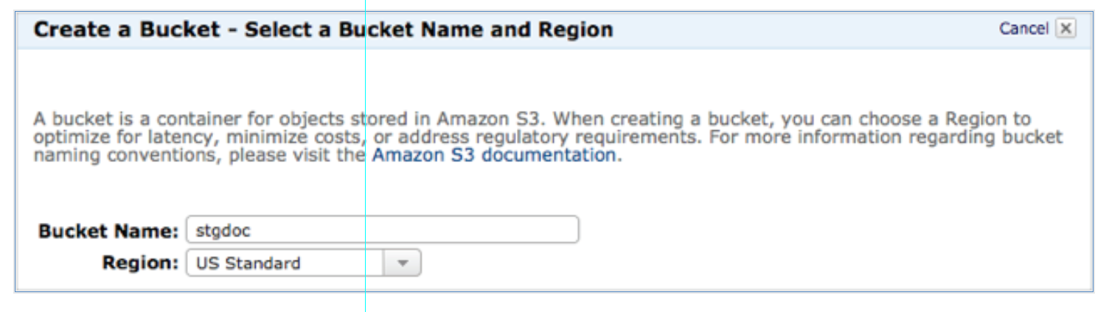Click the Region dropdown arrow button

pyautogui.click(x=402, y=263)
